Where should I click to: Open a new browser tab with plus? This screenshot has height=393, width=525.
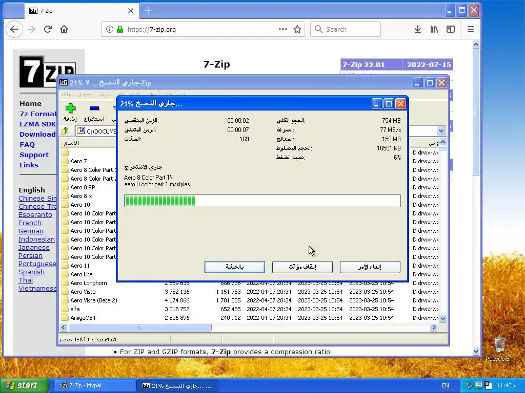[148, 11]
